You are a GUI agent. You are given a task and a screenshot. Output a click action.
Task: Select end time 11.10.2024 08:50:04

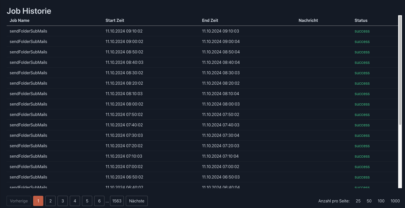(x=221, y=52)
